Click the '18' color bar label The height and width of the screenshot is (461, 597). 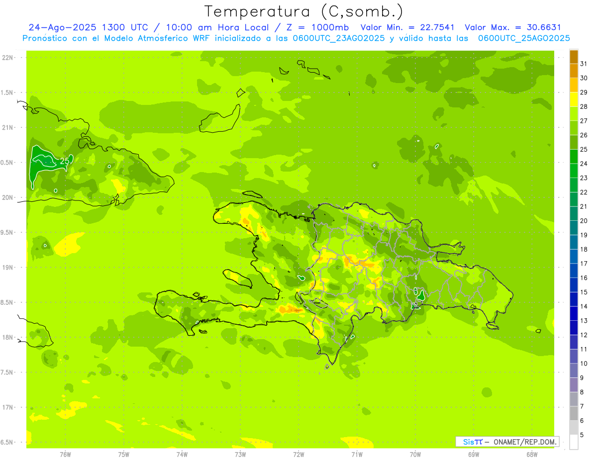[x=584, y=249]
